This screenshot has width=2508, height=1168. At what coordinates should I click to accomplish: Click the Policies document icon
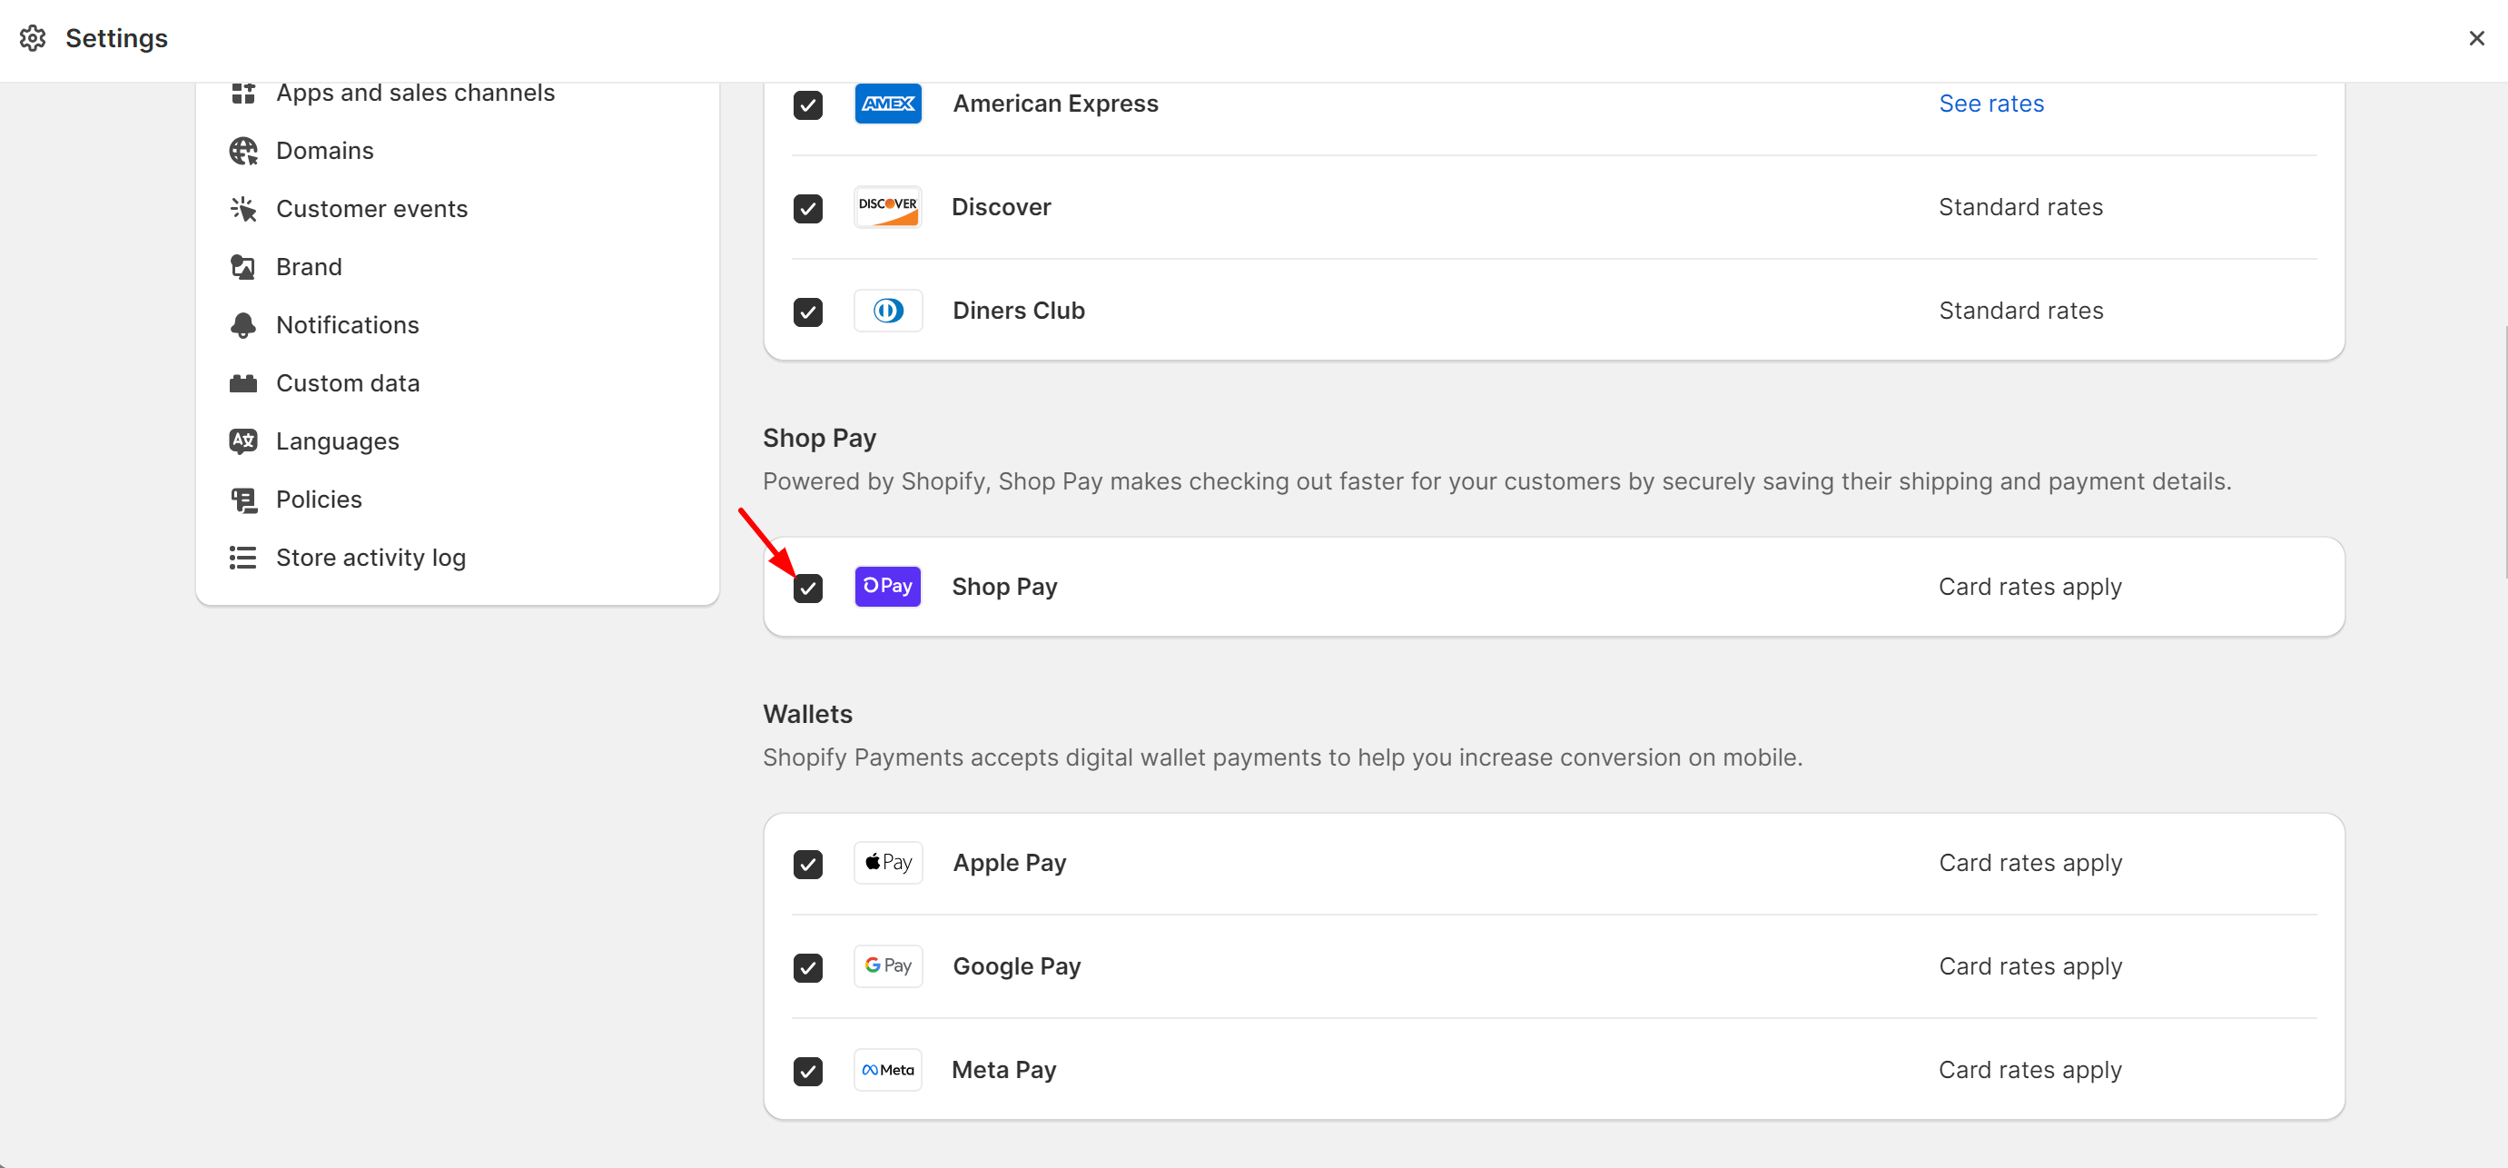242,500
